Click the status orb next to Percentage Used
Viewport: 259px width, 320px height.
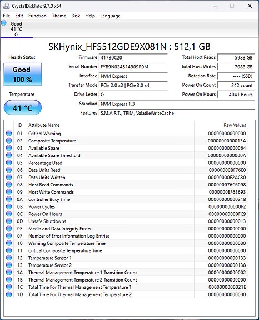9,163
